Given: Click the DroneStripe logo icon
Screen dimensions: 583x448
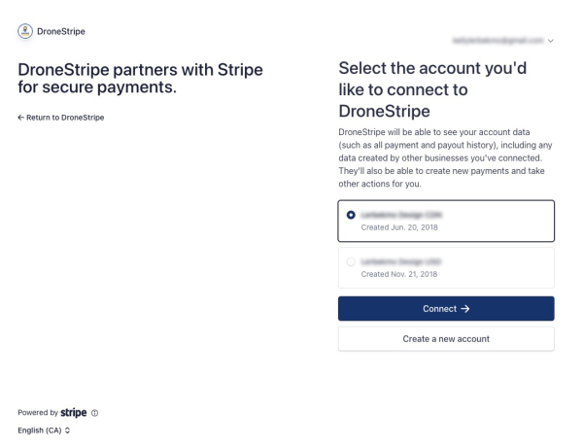Looking at the screenshot, I should coord(23,32).
